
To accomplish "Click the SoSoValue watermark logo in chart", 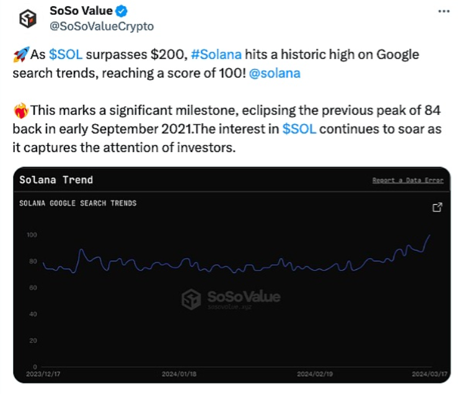I will [x=231, y=298].
